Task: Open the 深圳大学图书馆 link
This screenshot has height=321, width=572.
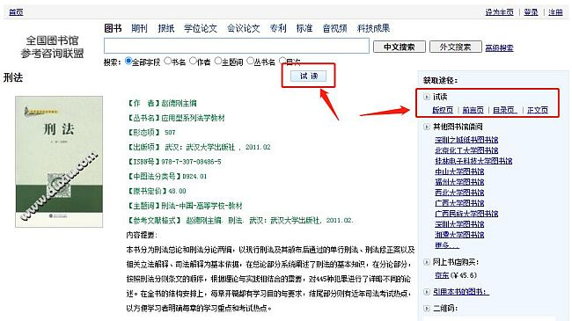Action: pos(459,224)
